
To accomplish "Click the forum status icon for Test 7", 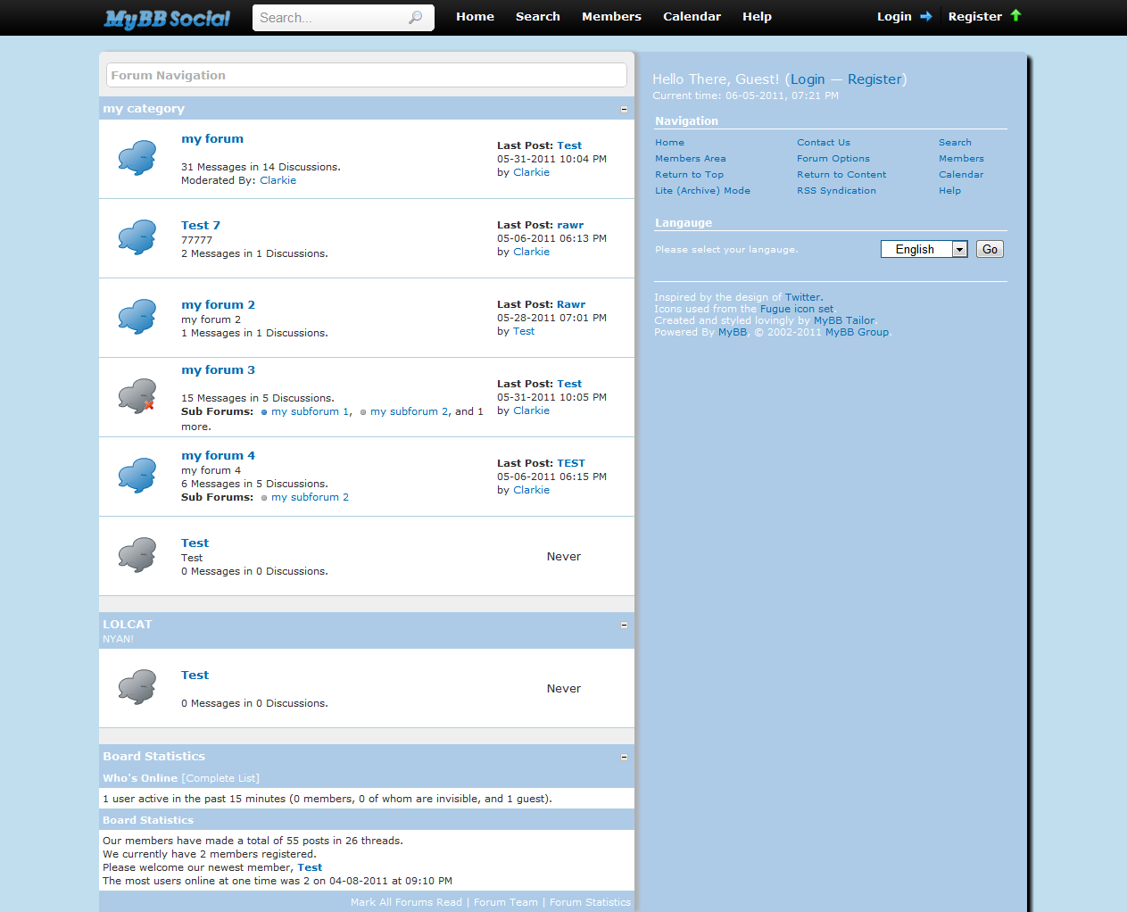I will (x=137, y=237).
